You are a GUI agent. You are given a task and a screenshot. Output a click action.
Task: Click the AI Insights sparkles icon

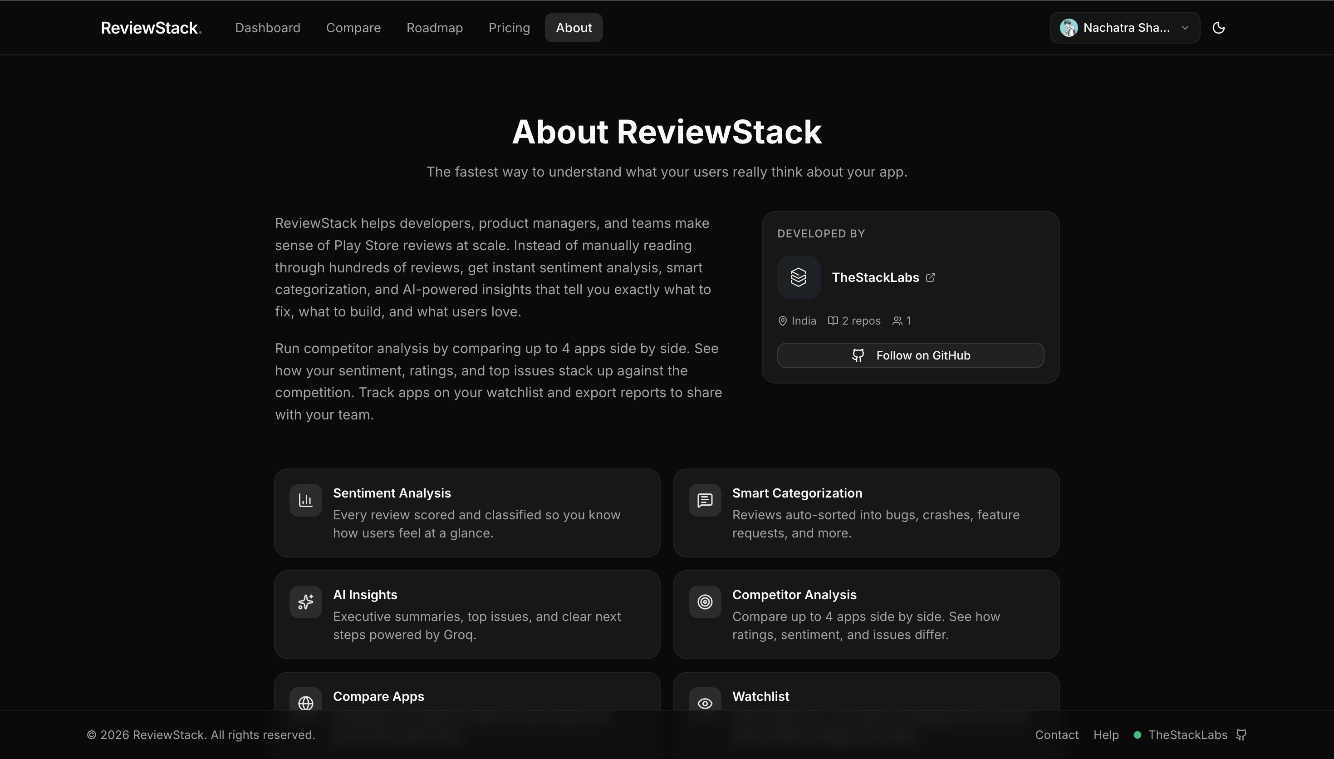point(306,602)
